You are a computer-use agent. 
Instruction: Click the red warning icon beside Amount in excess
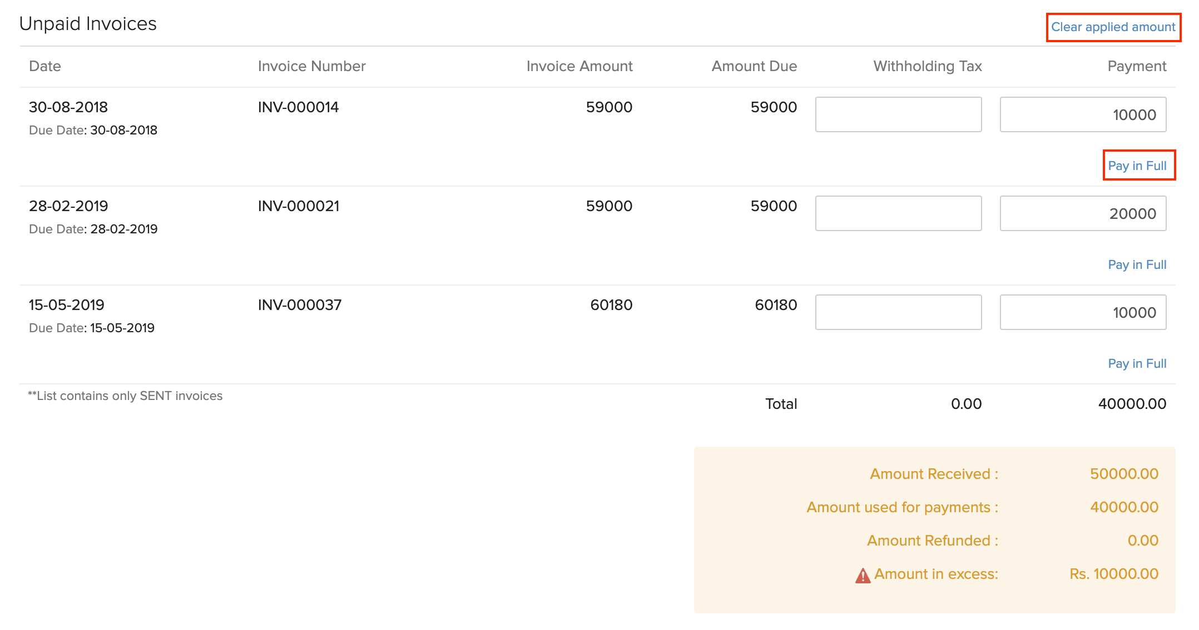point(863,576)
